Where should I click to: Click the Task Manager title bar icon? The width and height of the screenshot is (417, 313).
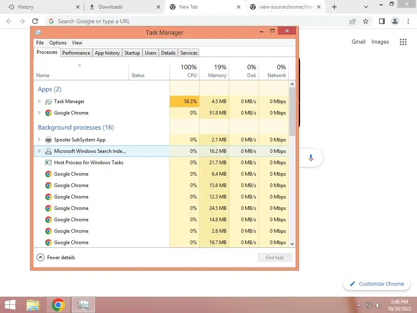coord(37,33)
